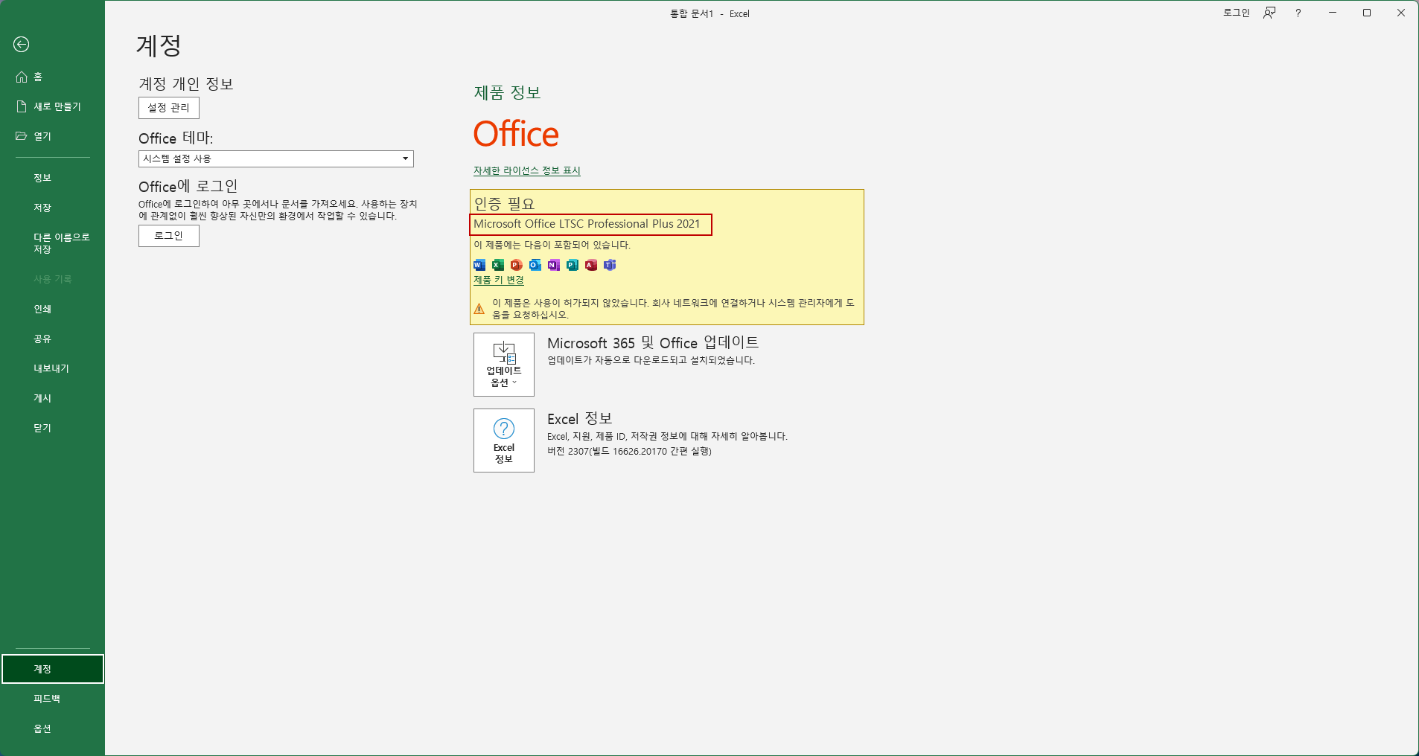
Task: Open the Office theme dropdown
Action: [276, 158]
